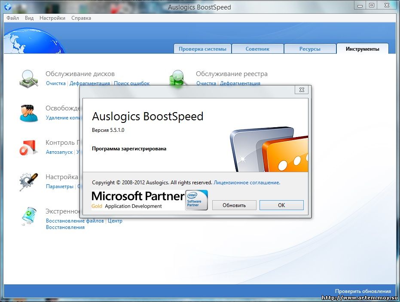Click the Copyright 2008-2012 Auslogics text
The height and width of the screenshot is (302, 400).
pyautogui.click(x=152, y=183)
